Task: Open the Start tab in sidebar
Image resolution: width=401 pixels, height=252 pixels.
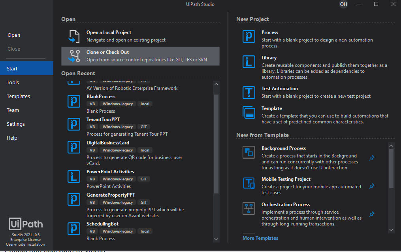Action: coord(26,68)
